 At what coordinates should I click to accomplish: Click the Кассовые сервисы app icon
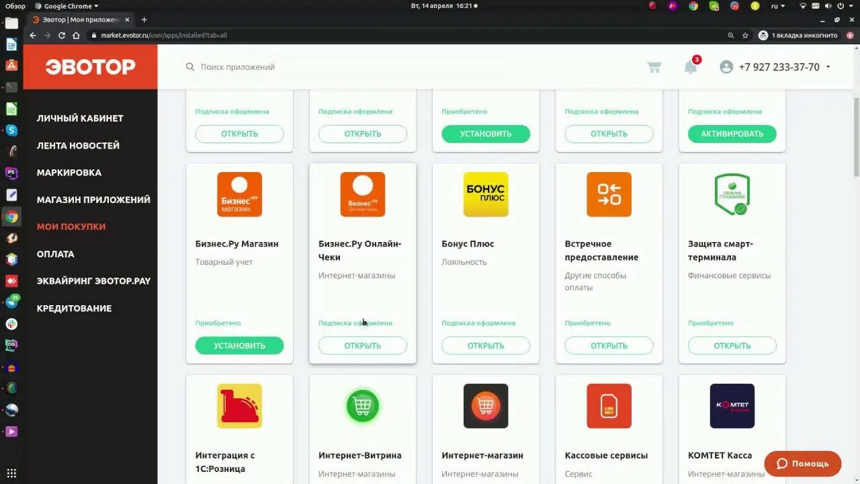[x=609, y=406]
